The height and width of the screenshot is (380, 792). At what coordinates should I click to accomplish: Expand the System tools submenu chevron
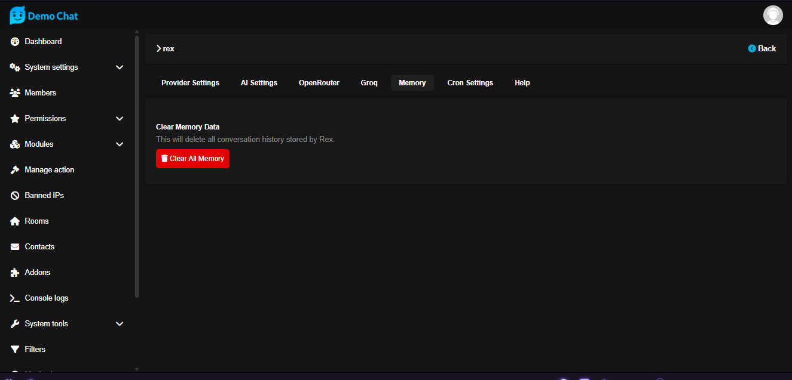click(x=120, y=324)
